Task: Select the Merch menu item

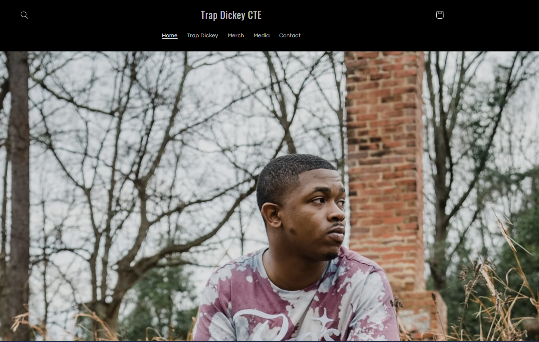Action: [x=236, y=35]
